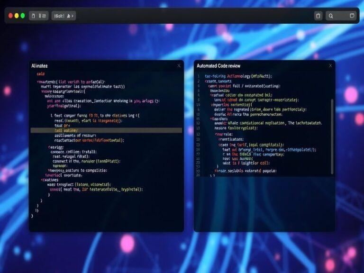This screenshot has width=364, height=273.
Task: Select the highlighted code line in left panel
Action: [106, 130]
